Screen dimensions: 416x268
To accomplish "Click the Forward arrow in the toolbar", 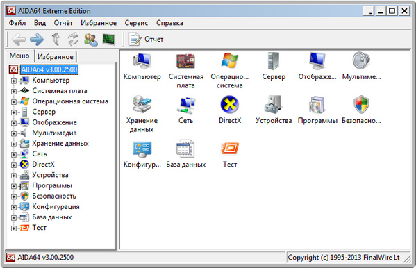I will tap(37, 40).
